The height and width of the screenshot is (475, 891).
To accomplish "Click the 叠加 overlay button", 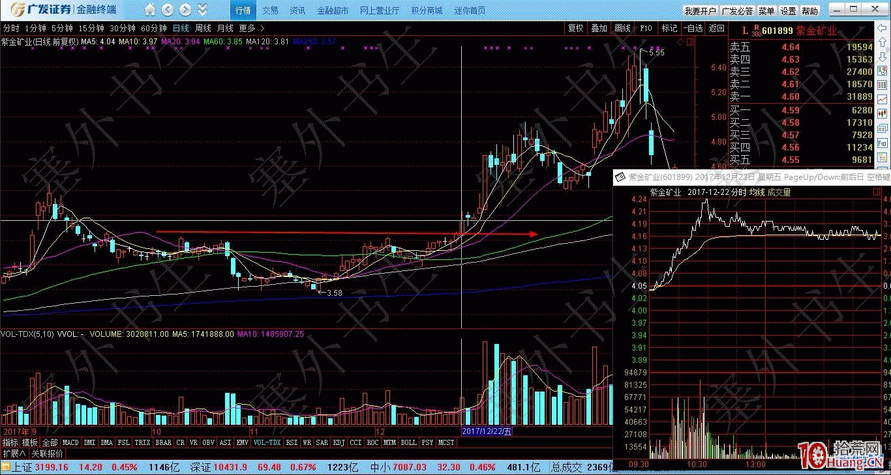I will pyautogui.click(x=599, y=29).
